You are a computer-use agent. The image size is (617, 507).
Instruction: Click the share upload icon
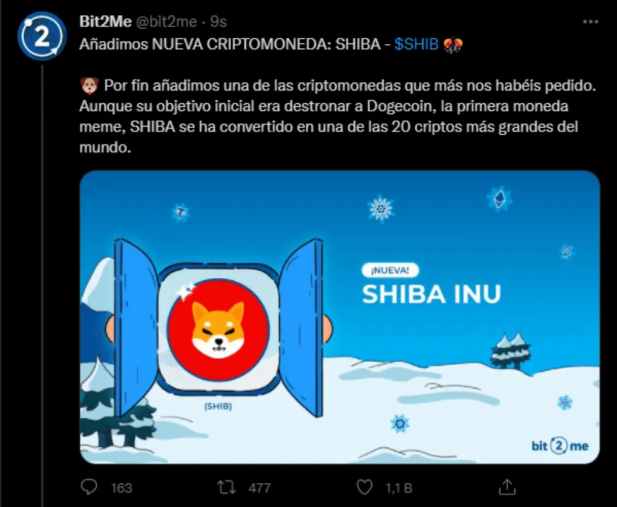pos(507,487)
